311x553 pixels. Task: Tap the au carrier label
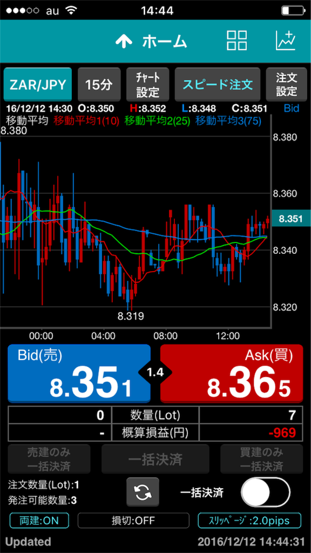point(52,11)
